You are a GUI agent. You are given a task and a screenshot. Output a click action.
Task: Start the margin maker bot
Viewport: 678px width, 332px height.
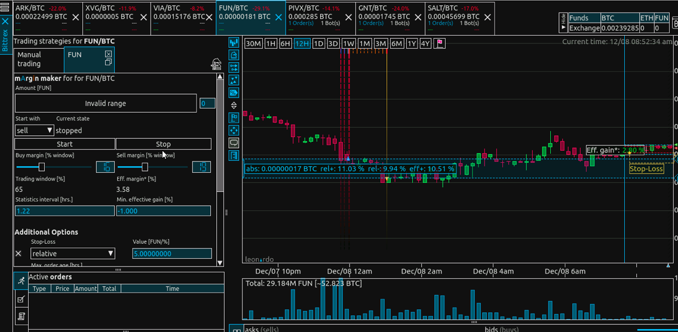(65, 144)
